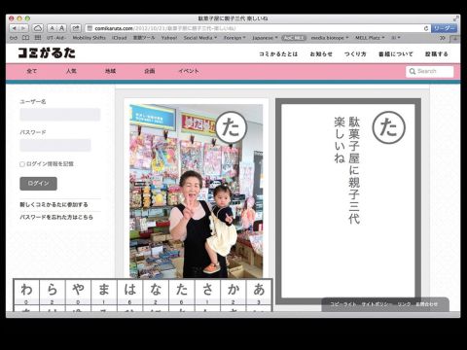The width and height of the screenshot is (467, 350).
Task: Click the gray ログイン button
Action: 38,184
